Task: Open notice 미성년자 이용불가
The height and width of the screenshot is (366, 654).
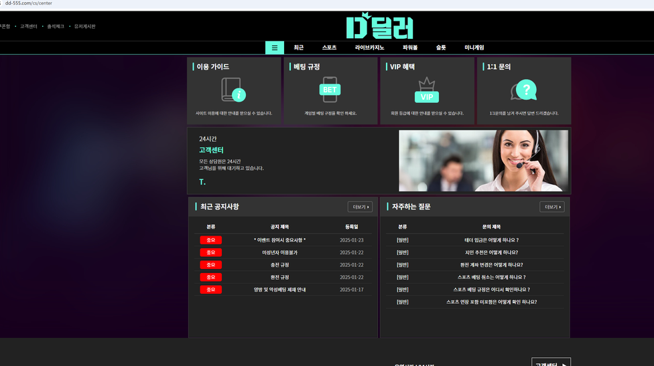Action: coord(279,253)
